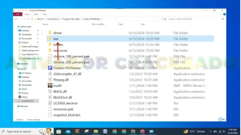Viewport: 241px width, 135px height.
Task: Open cisdem pdf images folder in sidebar
Action: pyautogui.click(x=30, y=46)
